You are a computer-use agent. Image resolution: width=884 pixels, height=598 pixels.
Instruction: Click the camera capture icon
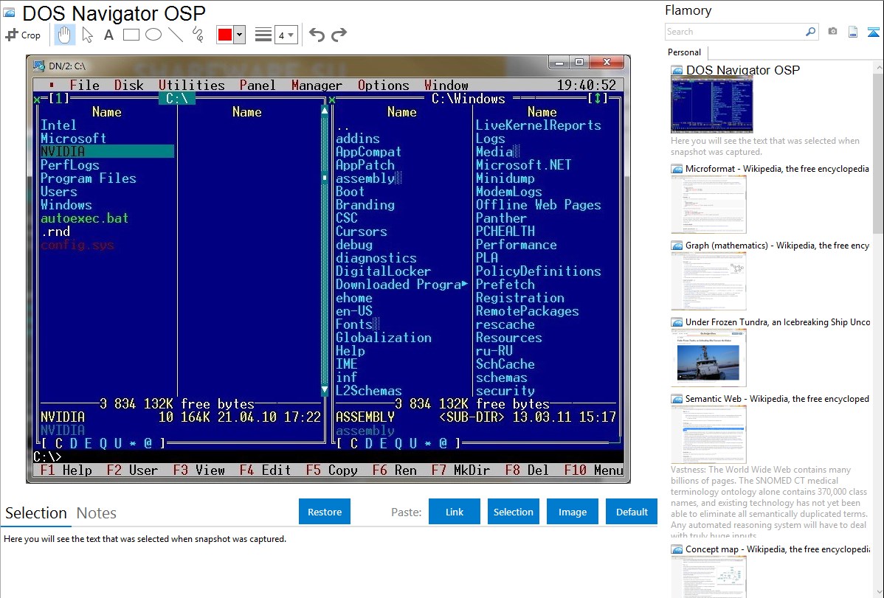[832, 32]
